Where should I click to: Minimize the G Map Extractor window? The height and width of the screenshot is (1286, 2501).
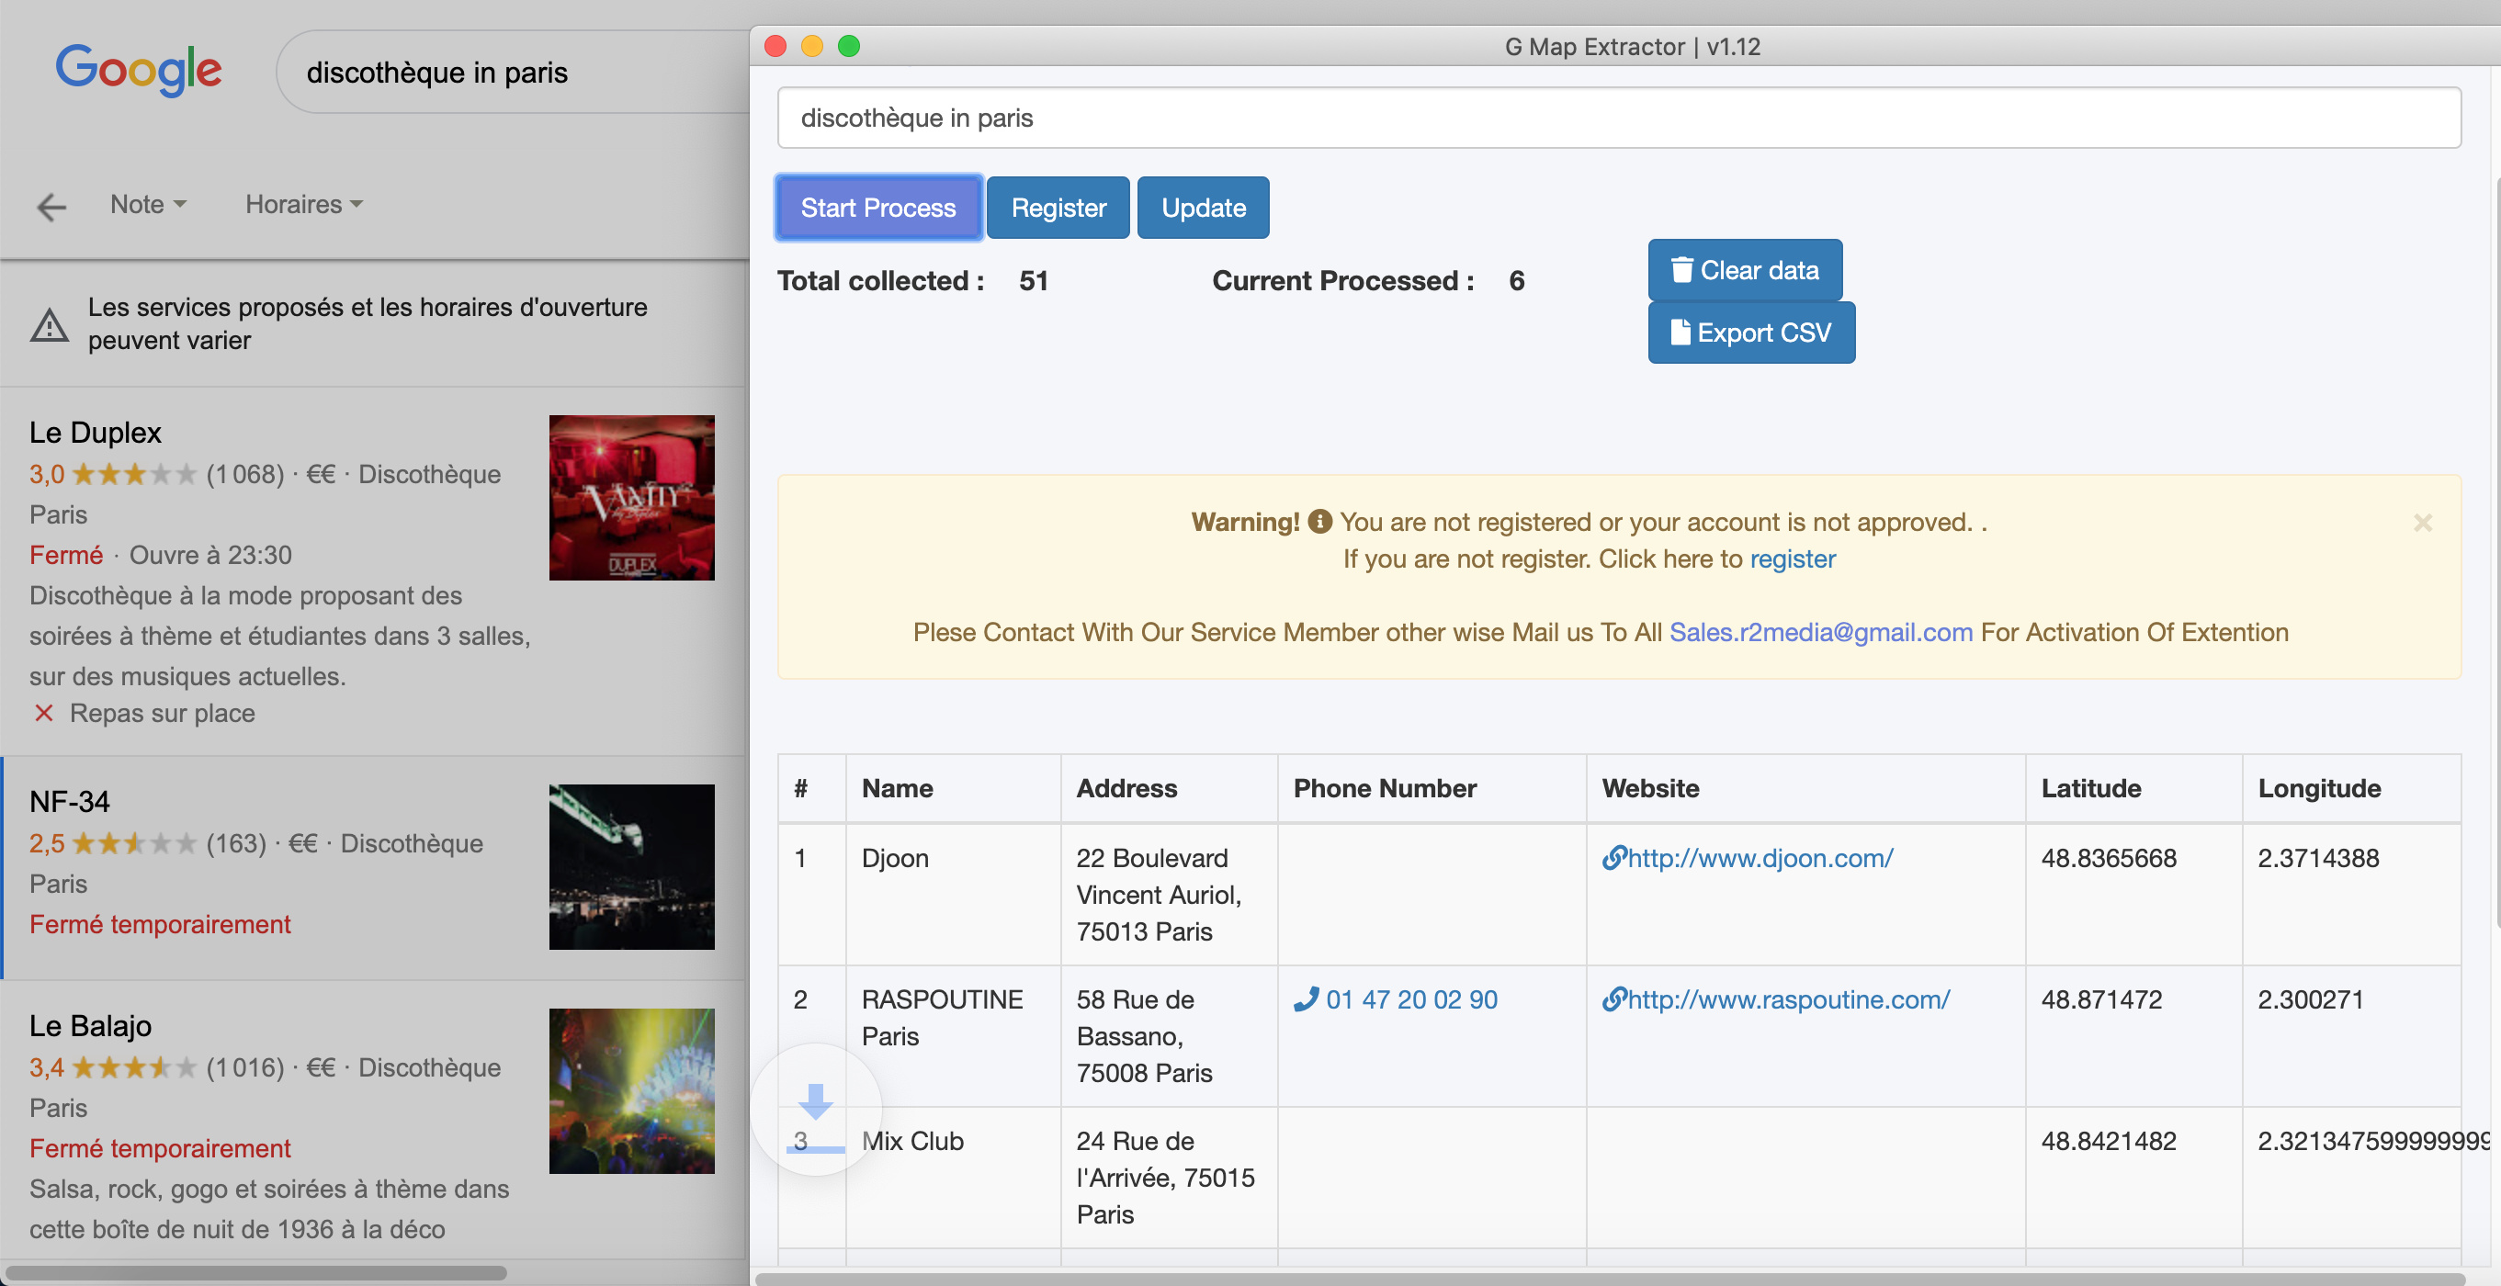point(811,46)
